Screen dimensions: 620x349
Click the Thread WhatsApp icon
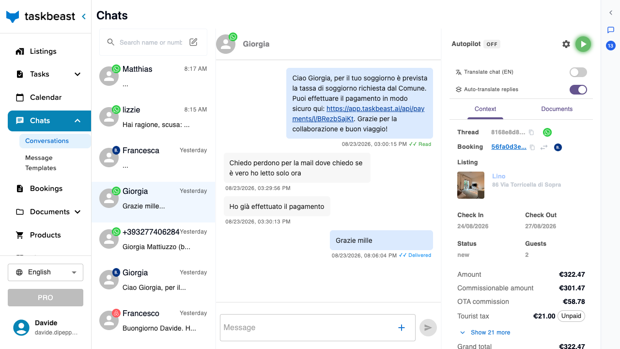point(547,132)
